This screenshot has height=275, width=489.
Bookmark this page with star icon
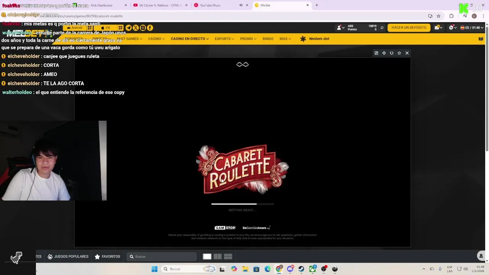point(439,16)
